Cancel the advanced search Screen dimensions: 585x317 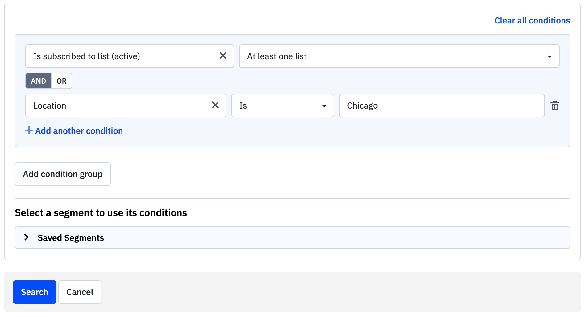(80, 292)
